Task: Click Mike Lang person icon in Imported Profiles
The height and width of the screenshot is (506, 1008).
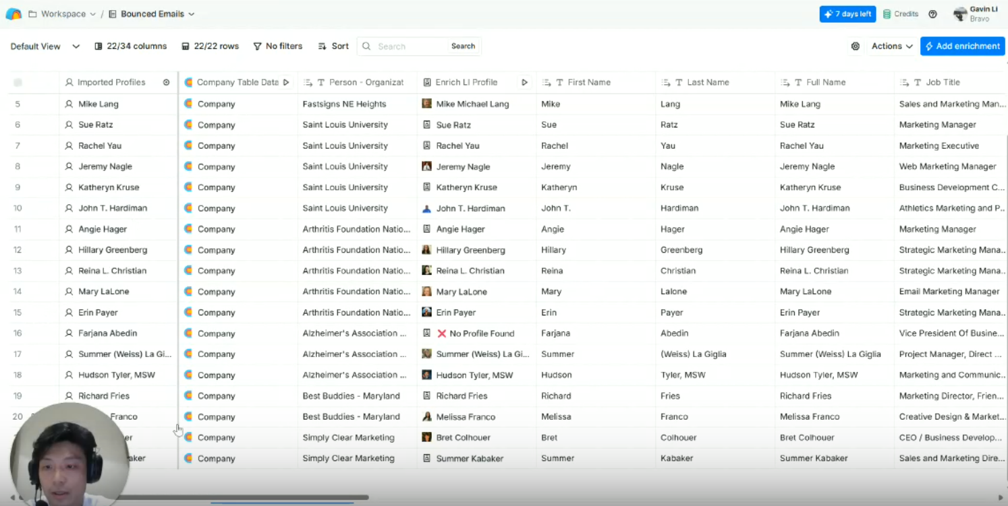Action: click(69, 104)
